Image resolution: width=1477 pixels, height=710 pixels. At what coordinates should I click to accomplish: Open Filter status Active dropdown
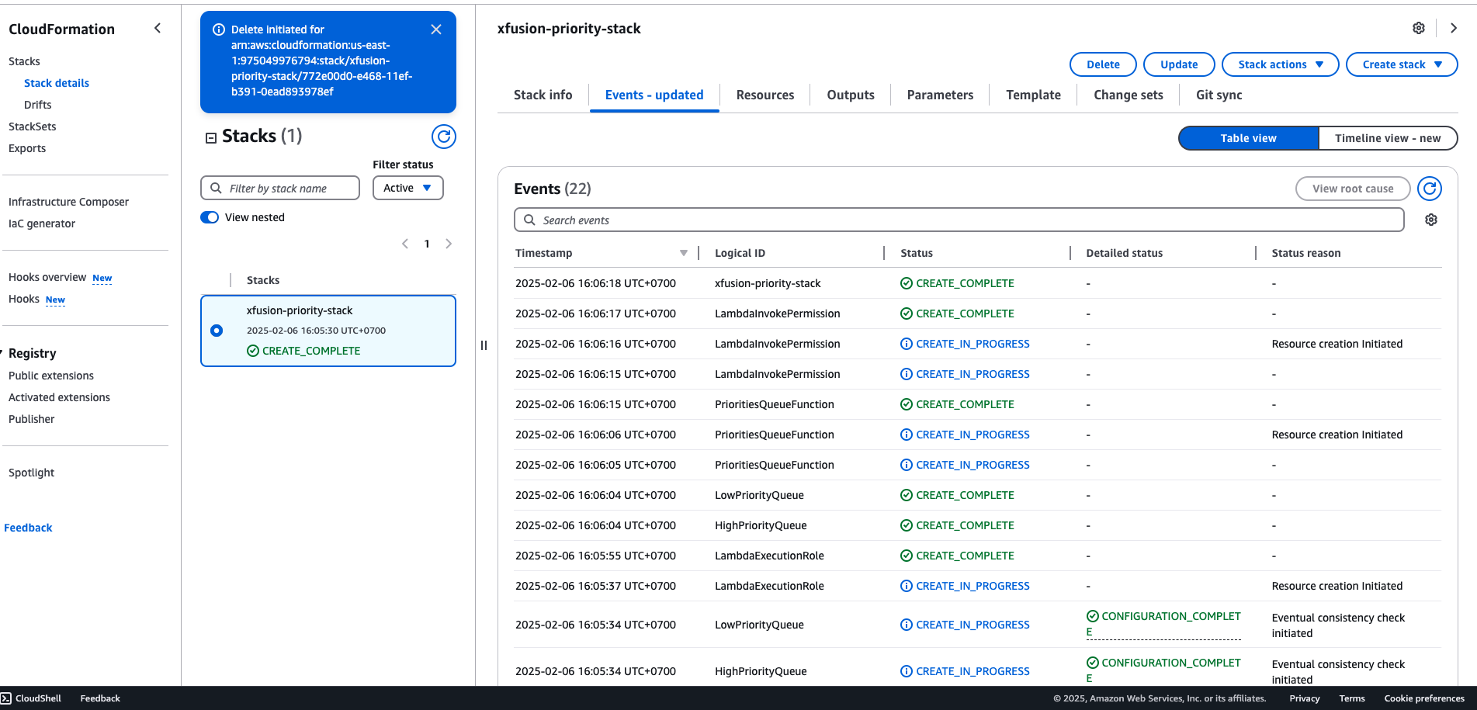tap(408, 188)
